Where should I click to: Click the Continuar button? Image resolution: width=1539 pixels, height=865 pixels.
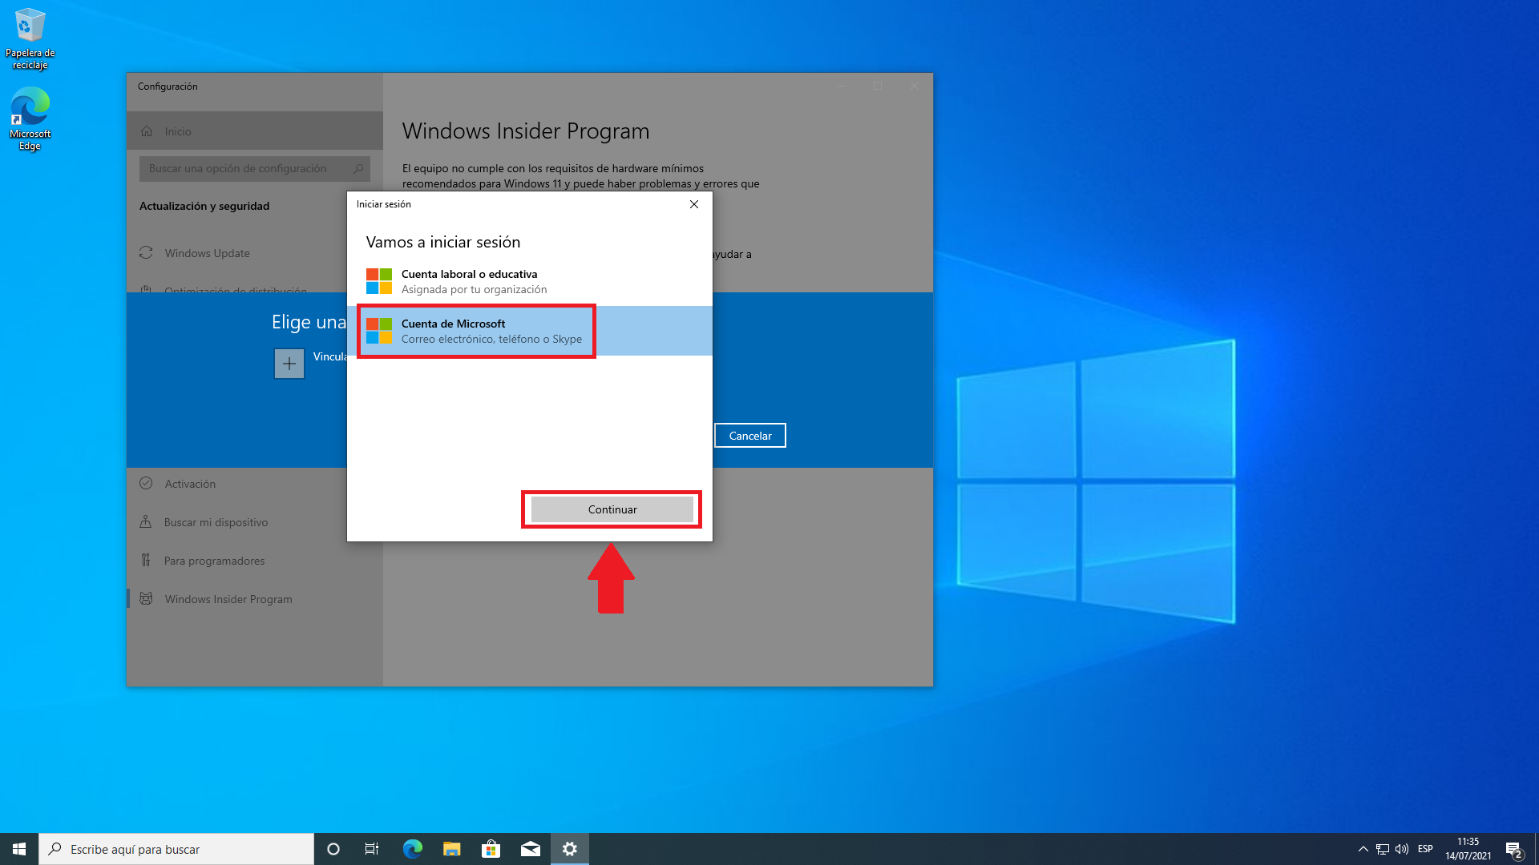tap(612, 509)
